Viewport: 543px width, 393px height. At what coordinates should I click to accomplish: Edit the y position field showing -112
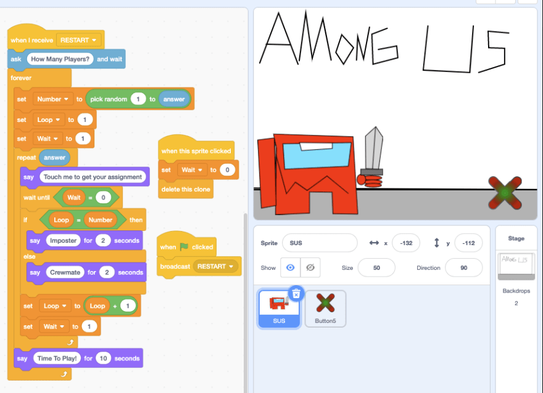point(468,243)
